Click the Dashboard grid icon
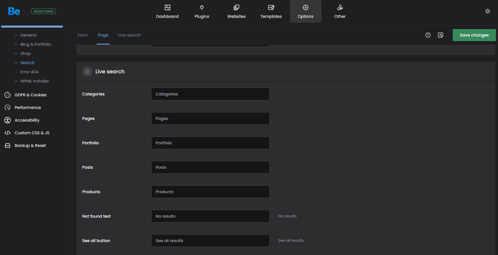The image size is (498, 255). point(168,7)
